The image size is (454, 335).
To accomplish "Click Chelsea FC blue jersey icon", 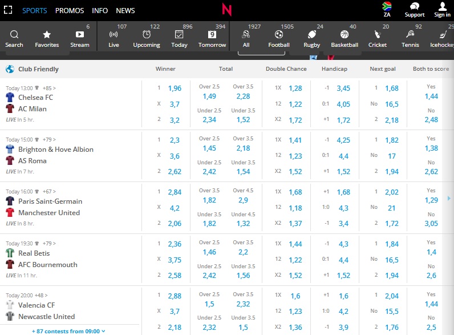I will [x=10, y=97].
